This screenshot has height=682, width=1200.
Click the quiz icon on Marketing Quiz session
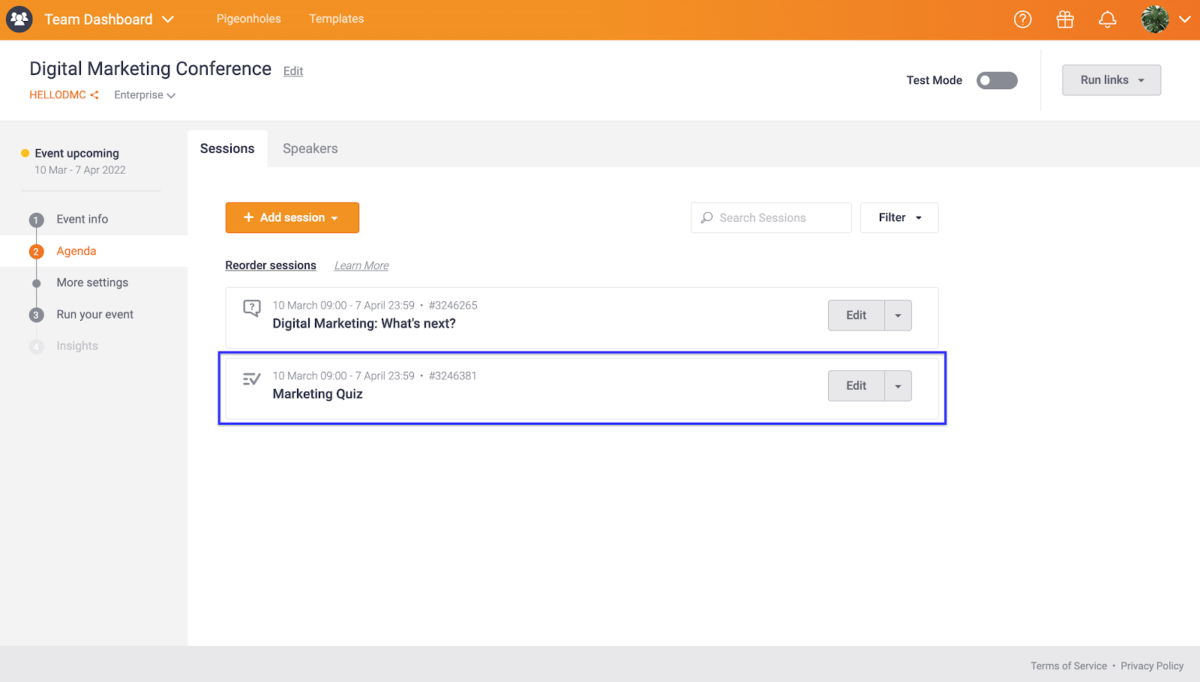click(x=252, y=379)
